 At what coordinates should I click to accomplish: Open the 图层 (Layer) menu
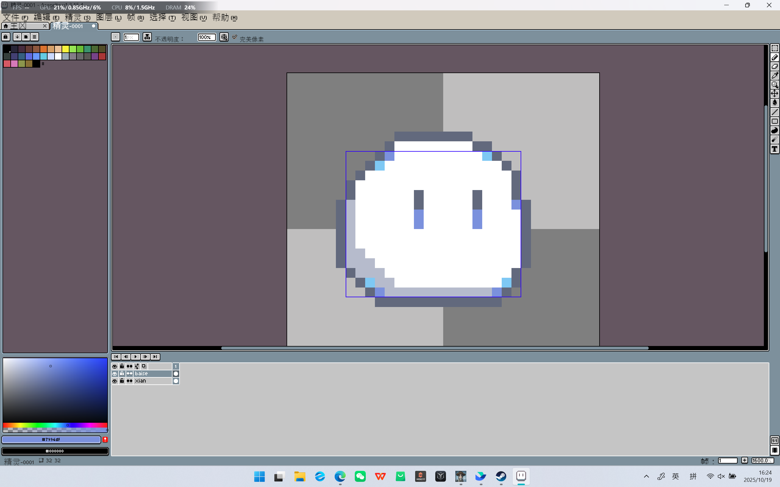[x=108, y=17]
